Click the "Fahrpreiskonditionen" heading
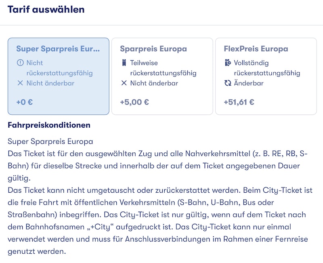Screen dimensions: 323x263 point(49,125)
